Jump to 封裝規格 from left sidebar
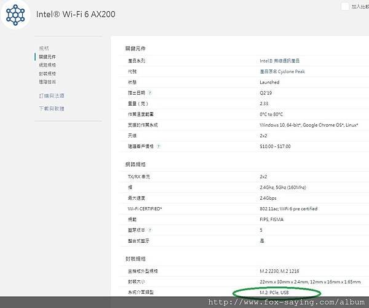Viewport: 369px width, 308px height. click(x=47, y=73)
